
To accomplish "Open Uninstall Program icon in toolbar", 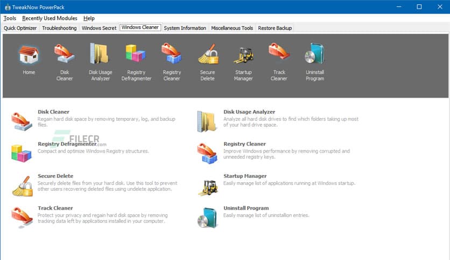I will pyautogui.click(x=314, y=54).
